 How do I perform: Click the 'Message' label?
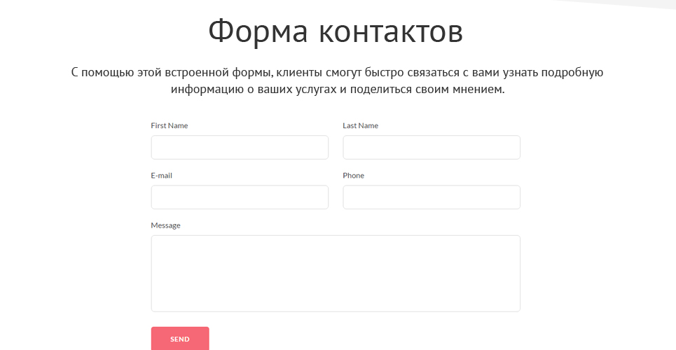(165, 225)
